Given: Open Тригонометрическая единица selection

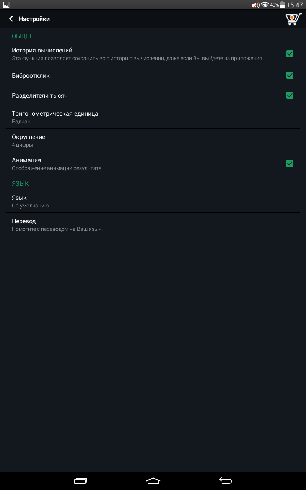Looking at the screenshot, I should coord(153,117).
